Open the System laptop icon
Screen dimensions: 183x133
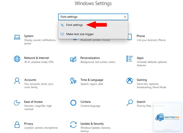click(17, 37)
